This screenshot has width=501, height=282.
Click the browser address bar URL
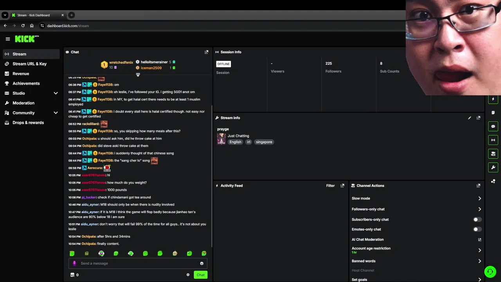(x=68, y=26)
